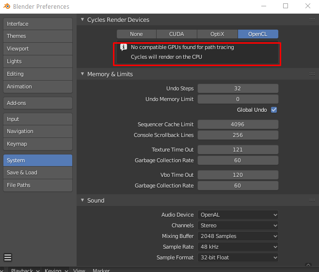The width and height of the screenshot is (319, 272).
Task: Click grip dots on Sound panel
Action: point(312,201)
